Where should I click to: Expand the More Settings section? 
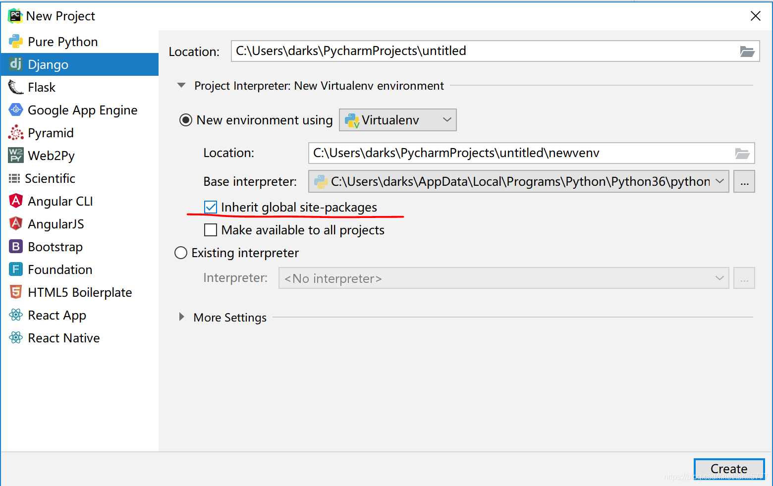pos(181,317)
